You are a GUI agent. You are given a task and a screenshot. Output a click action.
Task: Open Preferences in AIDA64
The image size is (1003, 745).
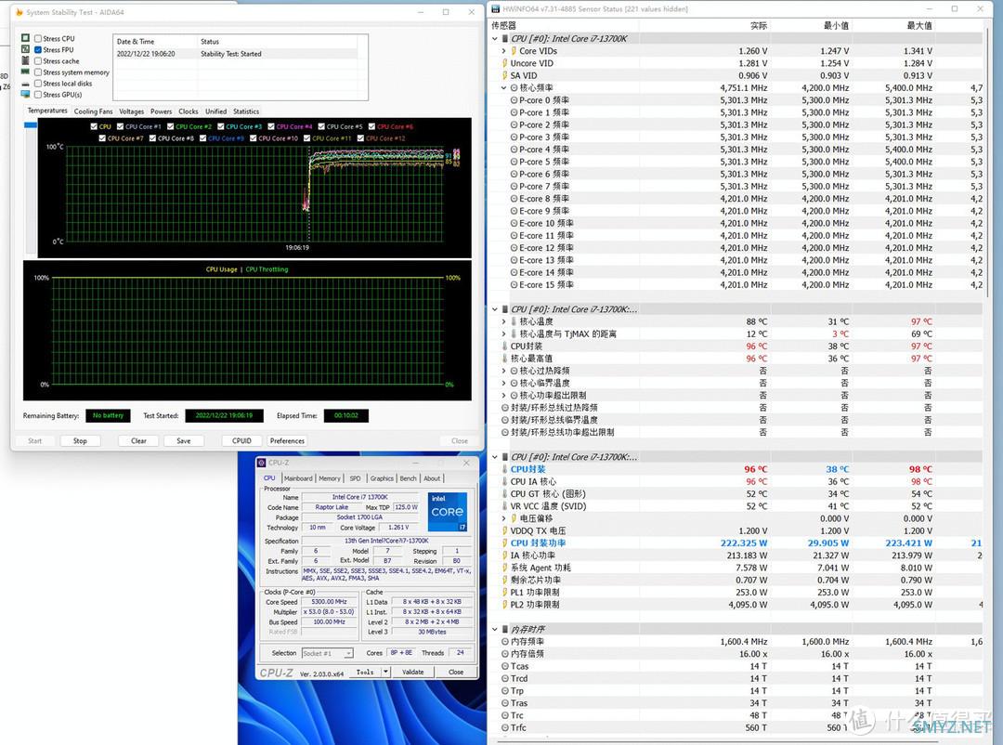click(287, 441)
